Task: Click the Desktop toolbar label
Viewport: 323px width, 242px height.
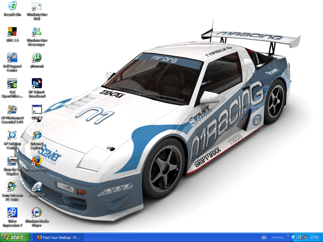Action: (x=278, y=237)
